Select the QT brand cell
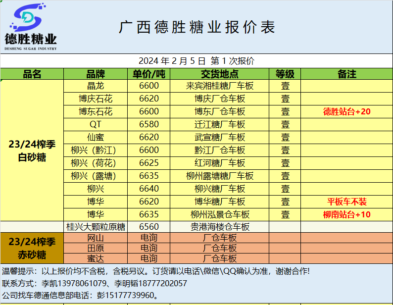 pyautogui.click(x=96, y=124)
